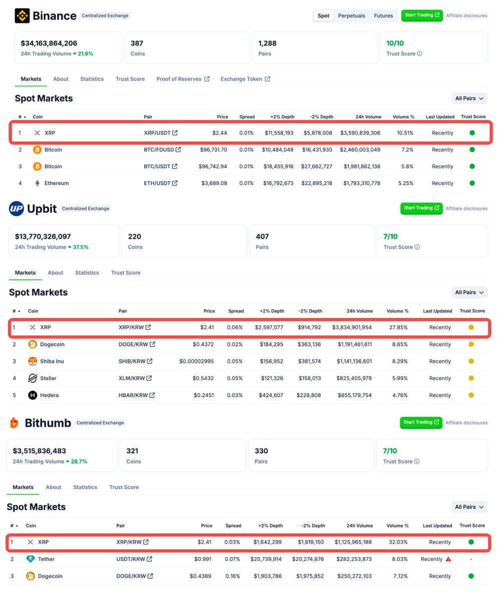Image resolution: width=504 pixels, height=601 pixels.
Task: Click the $34,163,864,206 trading volume value
Action: click(x=49, y=43)
